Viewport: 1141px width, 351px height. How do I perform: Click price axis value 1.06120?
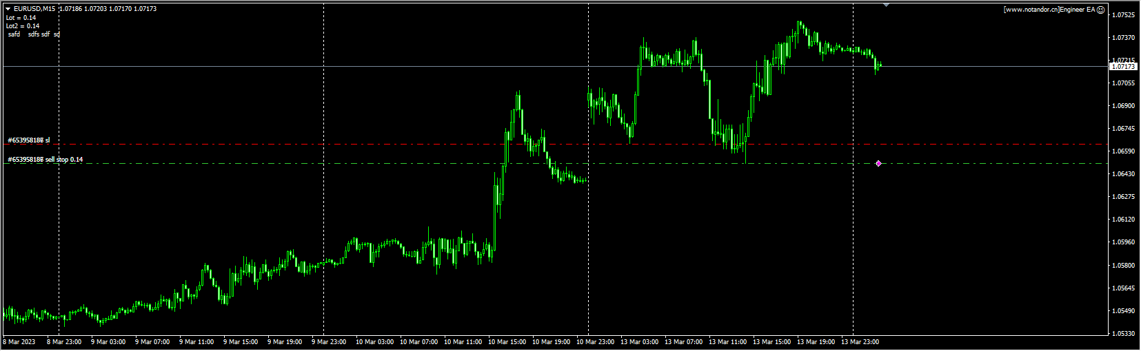coord(1124,220)
